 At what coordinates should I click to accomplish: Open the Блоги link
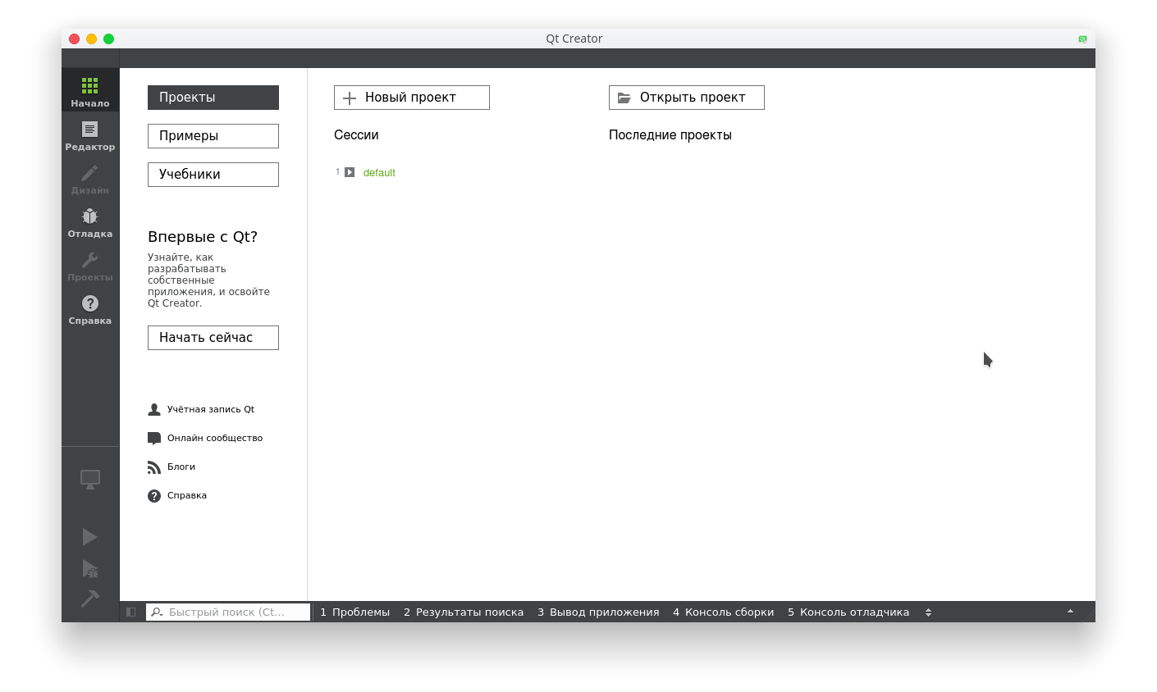click(x=172, y=467)
